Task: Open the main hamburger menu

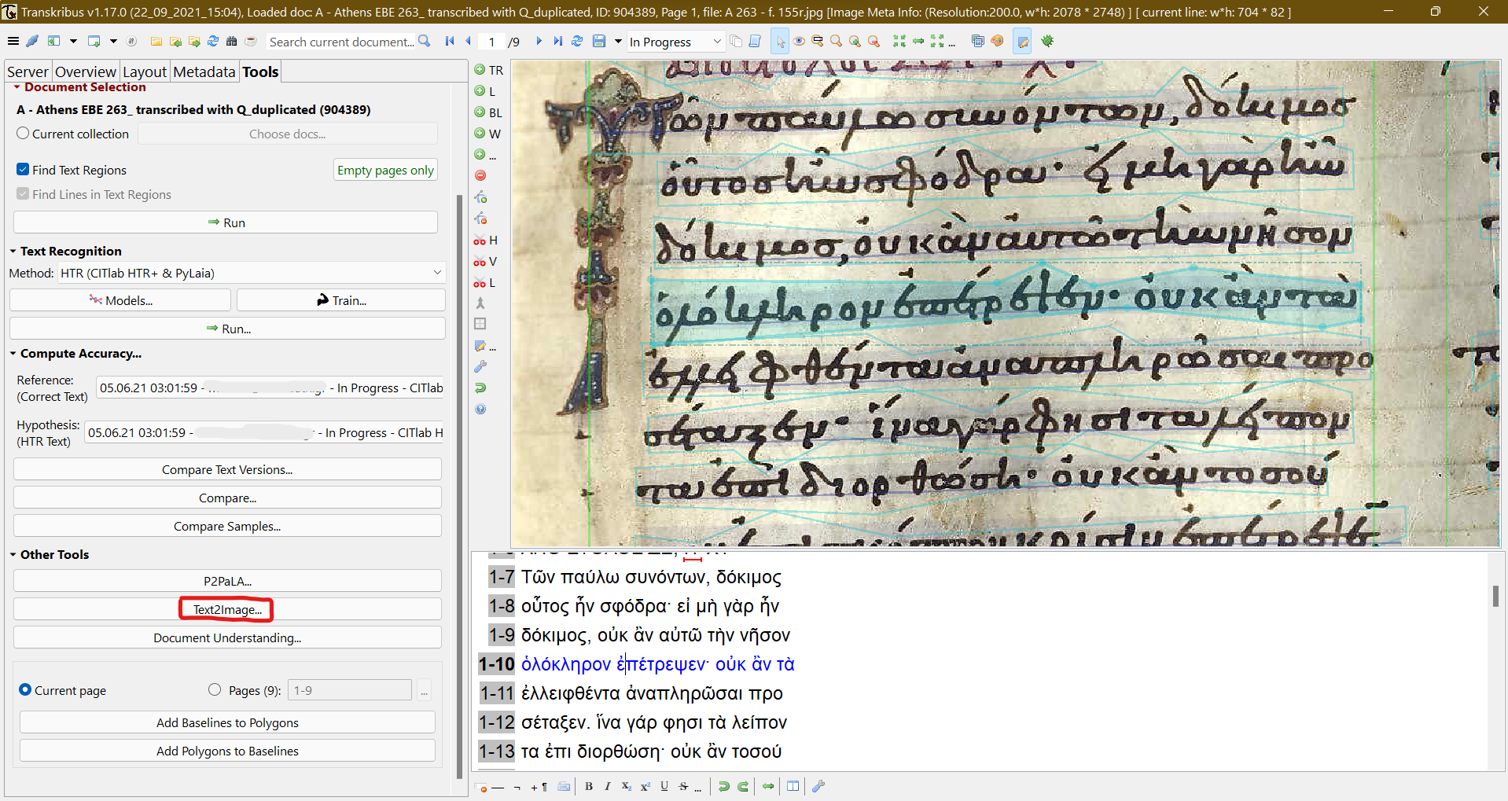Action: point(13,41)
